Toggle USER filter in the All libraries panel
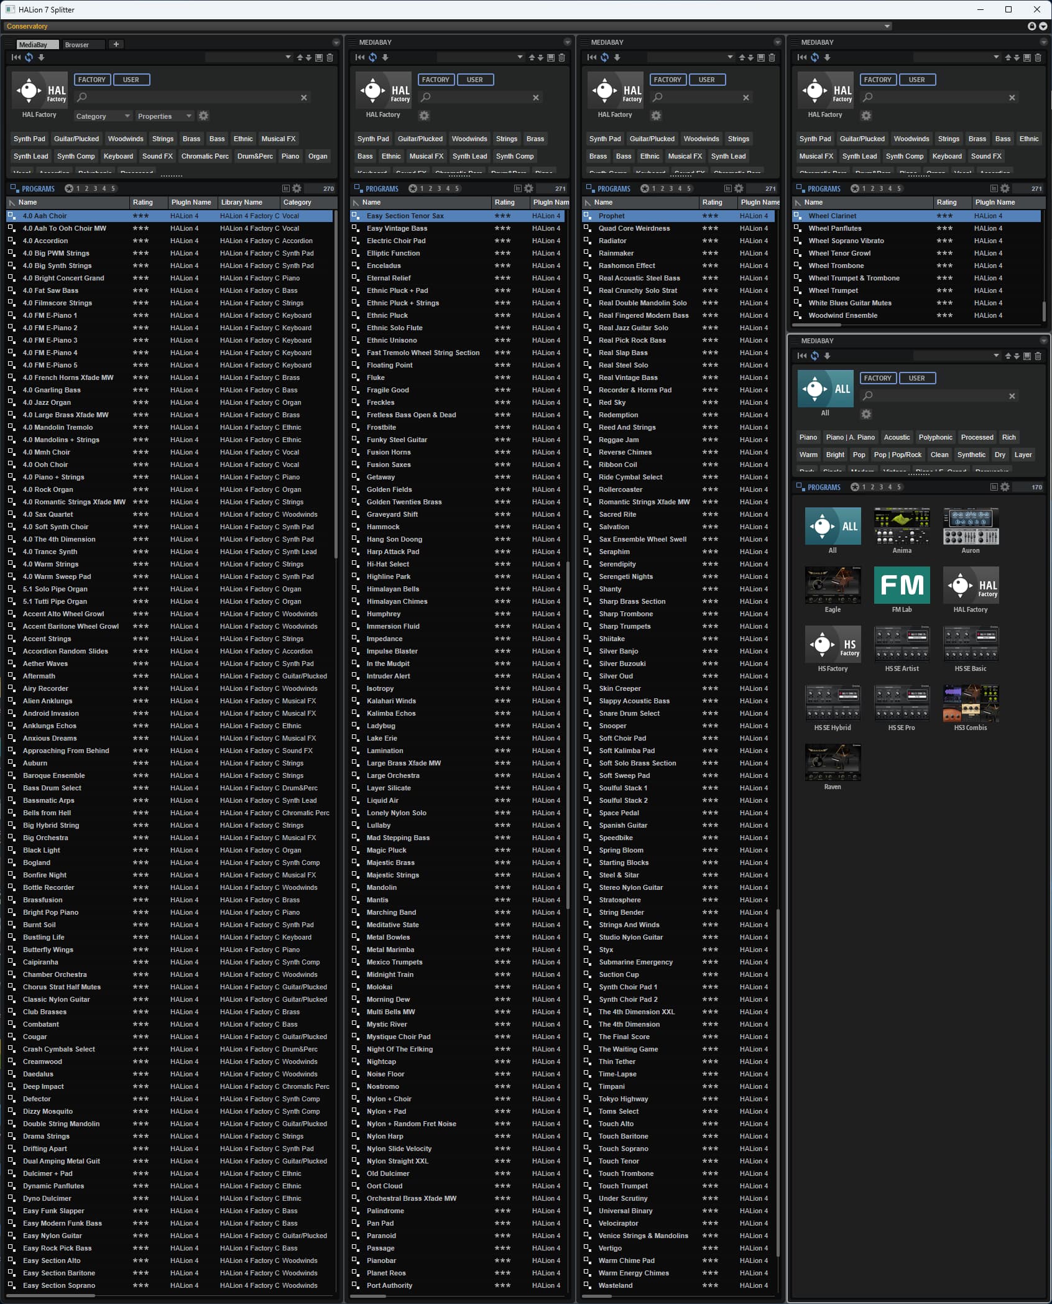The image size is (1052, 1304). coord(917,378)
